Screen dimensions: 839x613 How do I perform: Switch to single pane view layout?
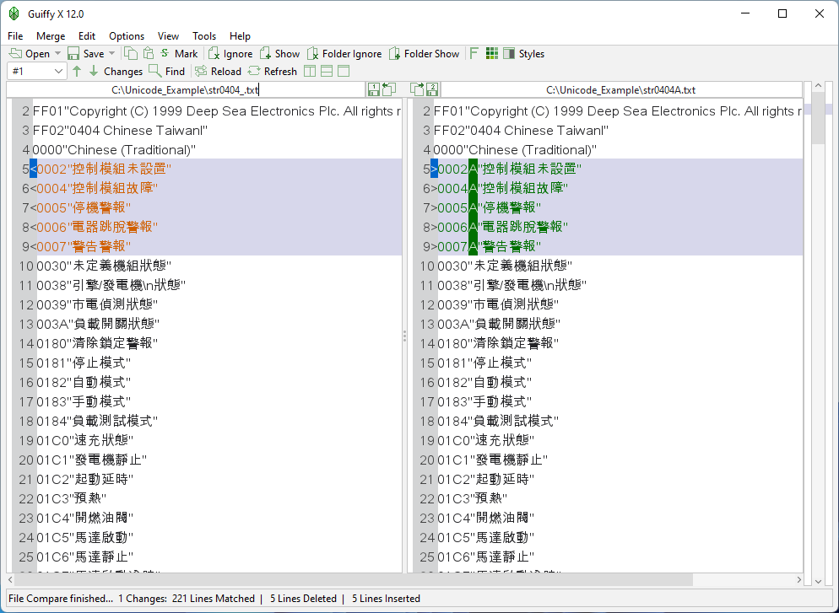343,72
